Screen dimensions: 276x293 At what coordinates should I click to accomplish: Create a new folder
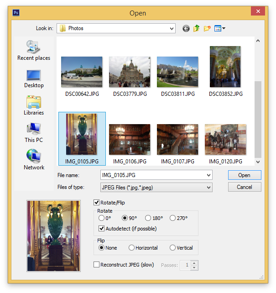207,28
